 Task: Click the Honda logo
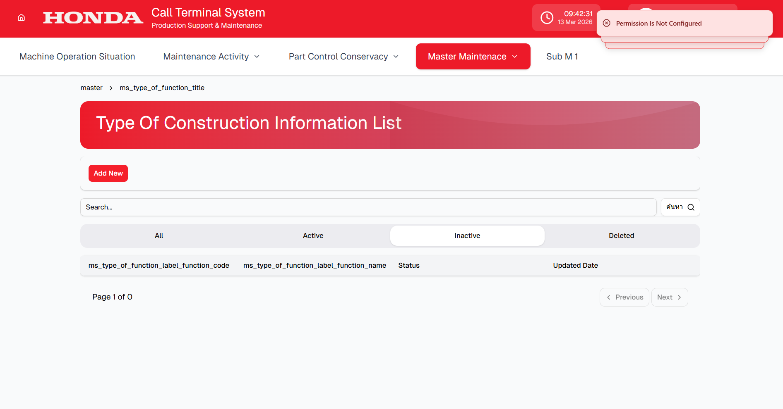point(93,18)
